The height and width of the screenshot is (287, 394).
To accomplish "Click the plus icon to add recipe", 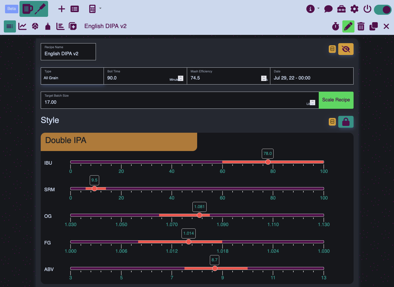I will (61, 9).
